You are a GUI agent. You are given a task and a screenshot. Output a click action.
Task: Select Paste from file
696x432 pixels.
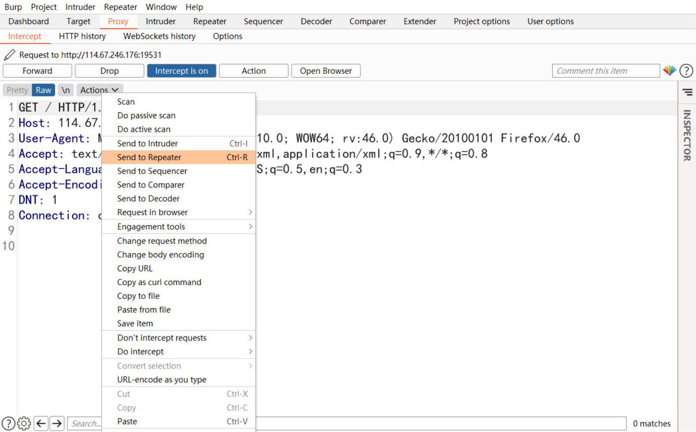point(178,310)
